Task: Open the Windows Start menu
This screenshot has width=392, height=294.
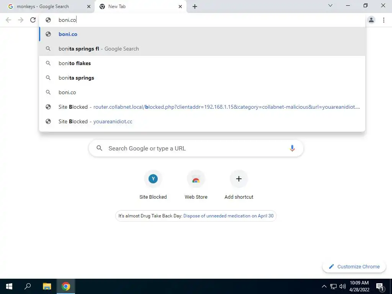Action: (x=9, y=286)
